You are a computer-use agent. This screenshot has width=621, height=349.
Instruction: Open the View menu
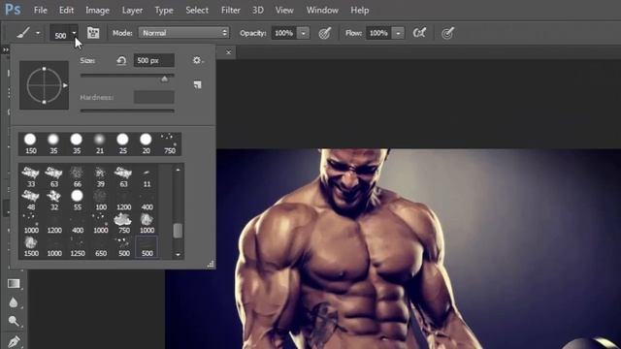point(284,11)
